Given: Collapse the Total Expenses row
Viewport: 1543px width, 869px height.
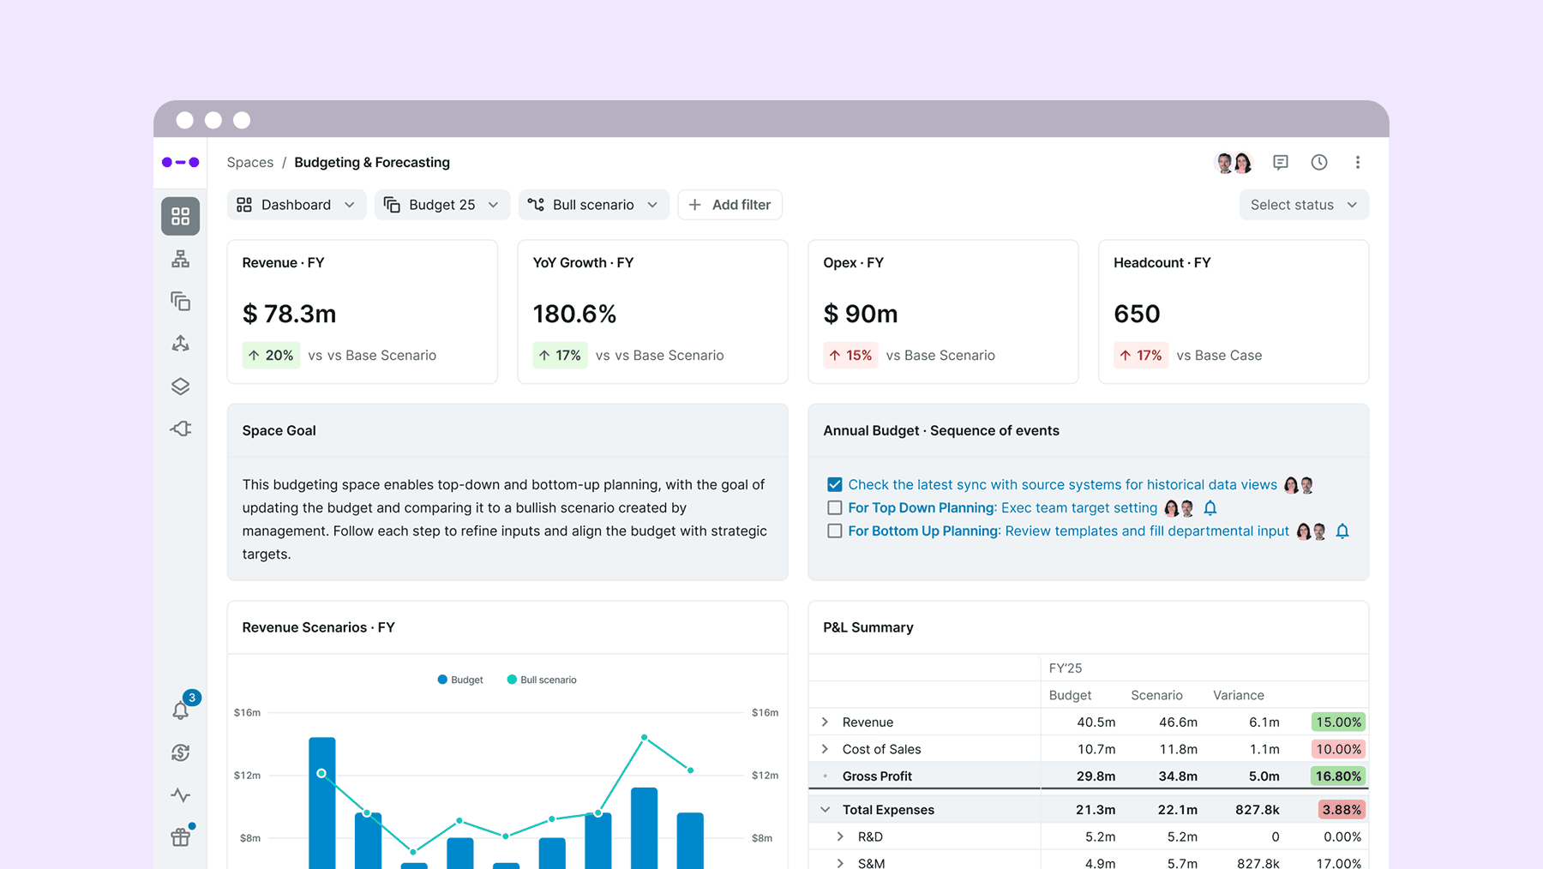Looking at the screenshot, I should point(825,810).
